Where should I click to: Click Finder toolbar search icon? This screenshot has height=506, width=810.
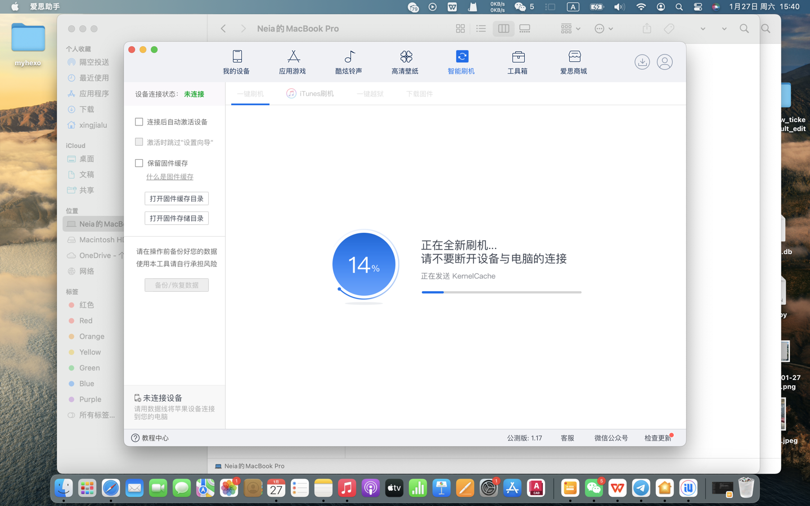[744, 29]
